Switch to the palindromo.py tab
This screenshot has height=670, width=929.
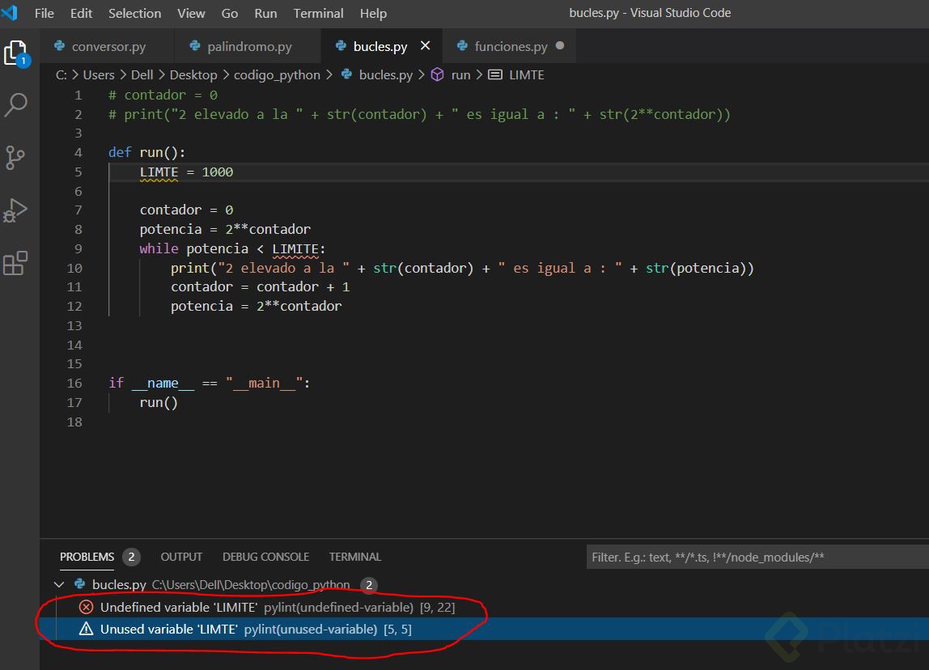pyautogui.click(x=248, y=45)
